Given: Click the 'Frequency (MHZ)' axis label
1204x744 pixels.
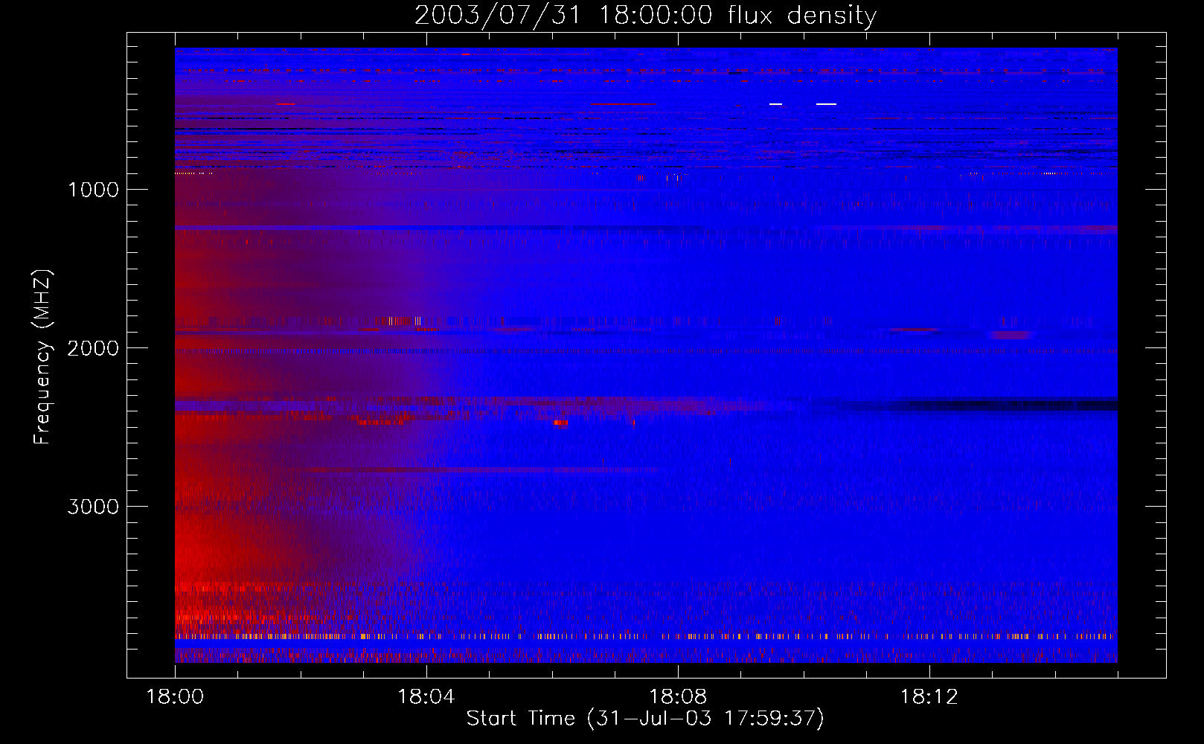Looking at the screenshot, I should click(x=42, y=357).
